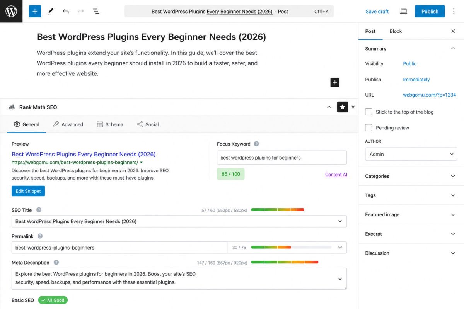Open the Preview device icon
Screen dimensions: 464x309
[x=403, y=11]
